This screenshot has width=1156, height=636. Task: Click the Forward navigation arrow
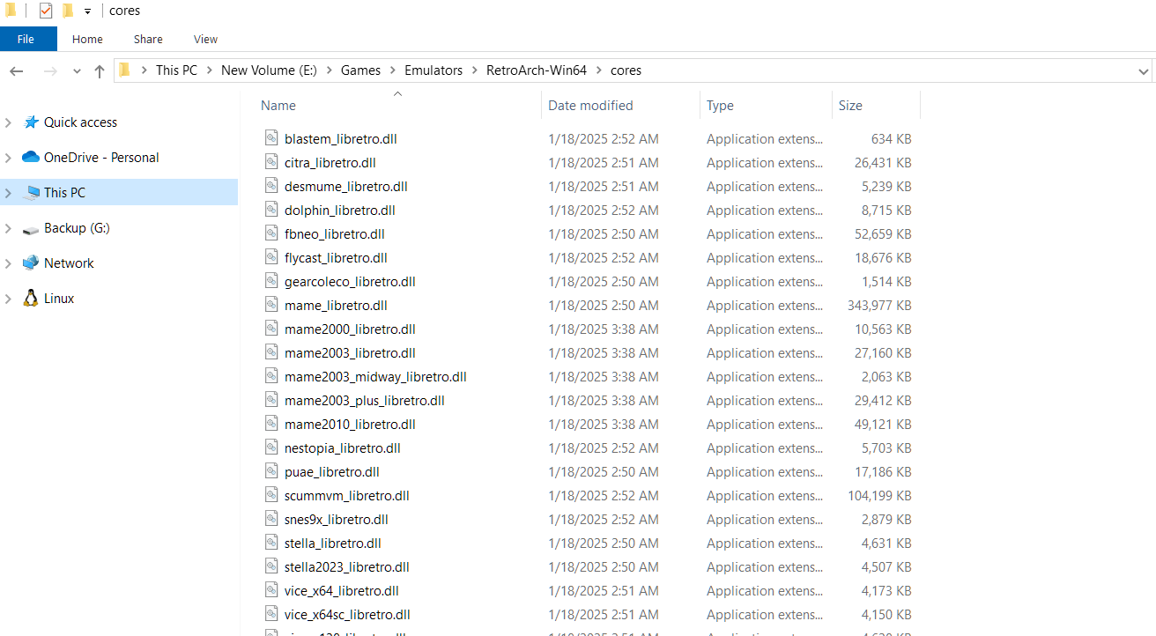pyautogui.click(x=50, y=70)
